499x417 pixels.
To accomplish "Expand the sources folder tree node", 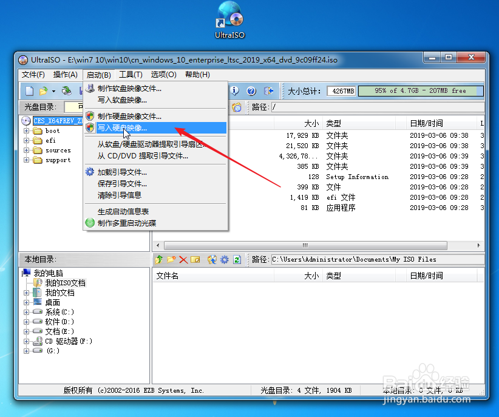I will pyautogui.click(x=27, y=151).
